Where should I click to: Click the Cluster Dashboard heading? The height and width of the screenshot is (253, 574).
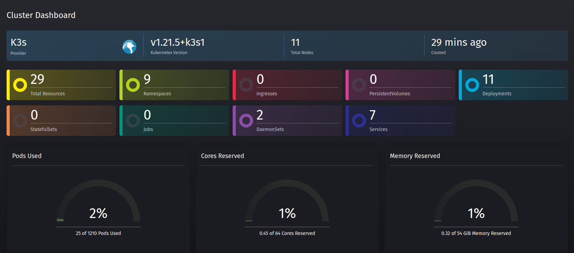click(41, 15)
